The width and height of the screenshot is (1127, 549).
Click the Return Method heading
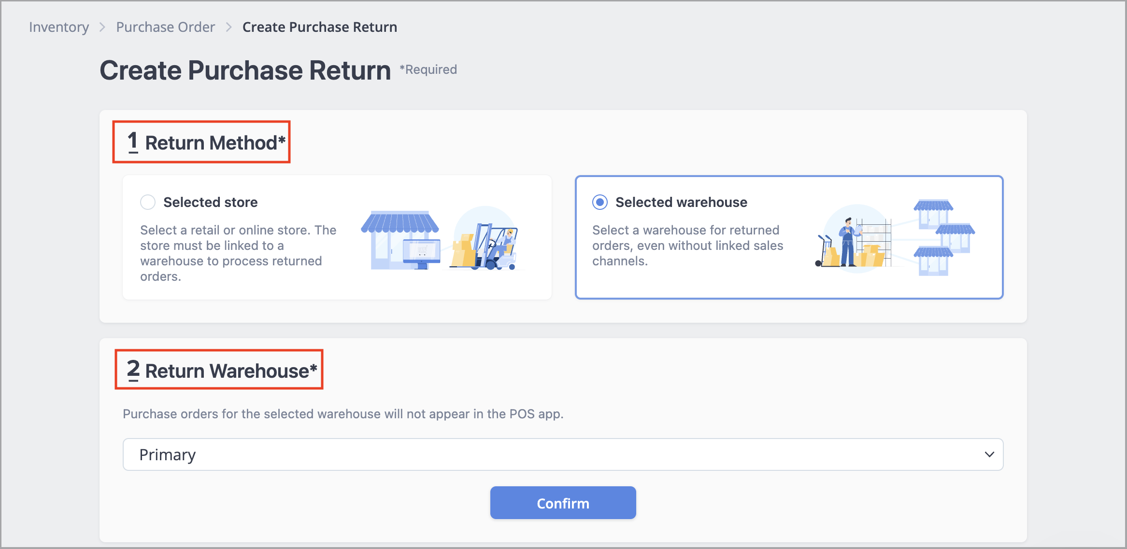(206, 142)
